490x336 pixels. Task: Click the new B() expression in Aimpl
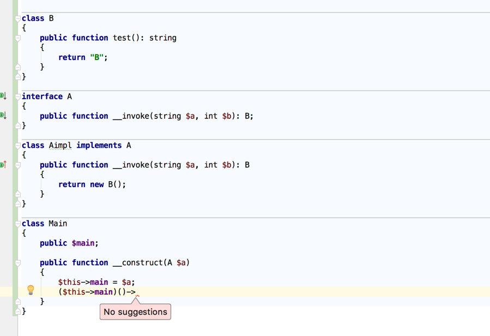point(106,184)
